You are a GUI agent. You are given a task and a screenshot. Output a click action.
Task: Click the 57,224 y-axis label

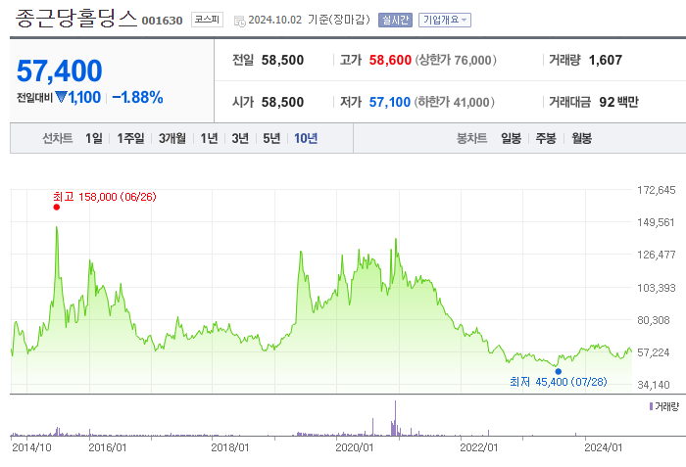point(654,352)
